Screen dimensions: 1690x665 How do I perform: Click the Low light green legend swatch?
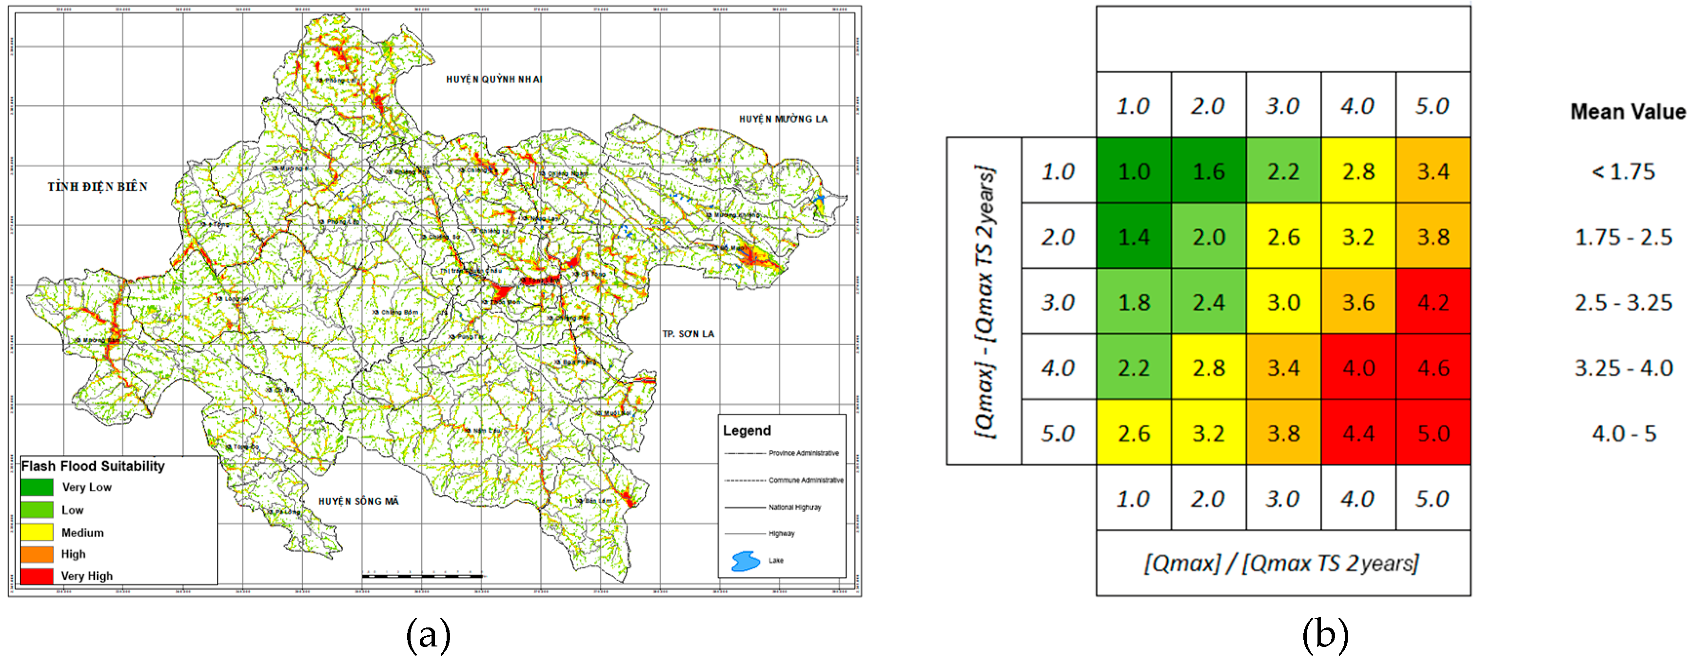[37, 509]
